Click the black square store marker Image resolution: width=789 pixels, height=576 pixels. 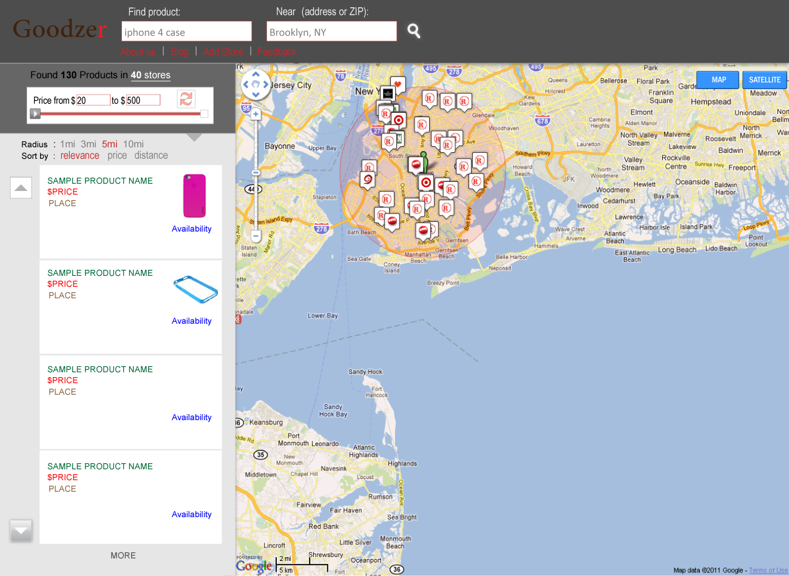(388, 95)
